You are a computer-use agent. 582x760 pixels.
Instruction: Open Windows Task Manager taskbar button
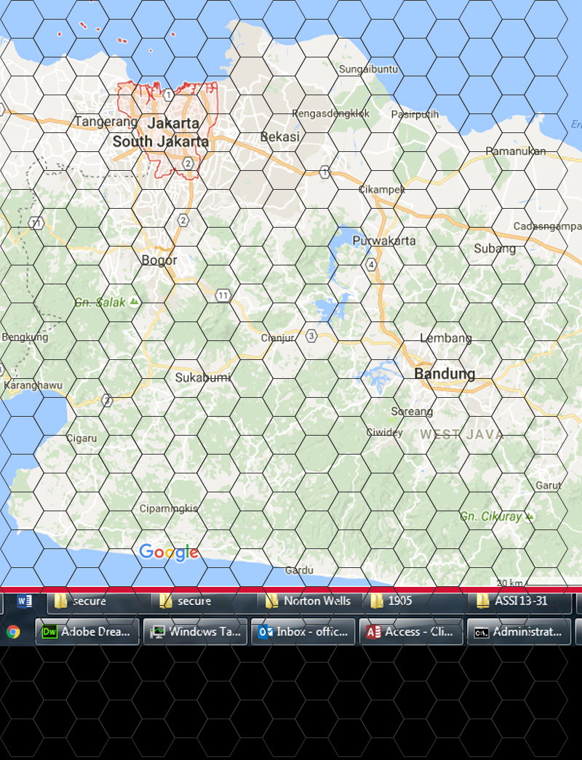click(x=195, y=631)
